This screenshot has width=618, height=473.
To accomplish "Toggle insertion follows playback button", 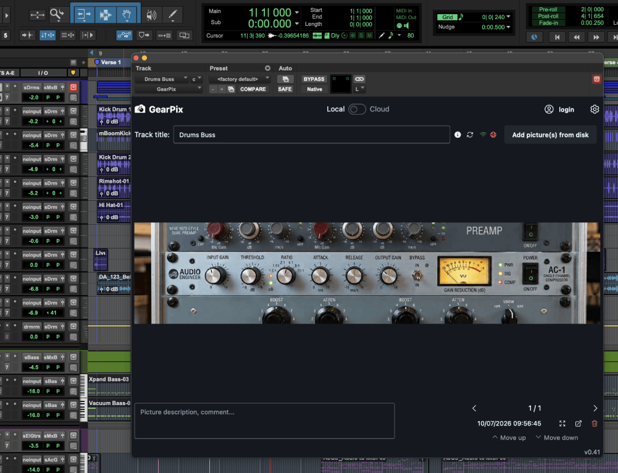I will tap(88, 35).
